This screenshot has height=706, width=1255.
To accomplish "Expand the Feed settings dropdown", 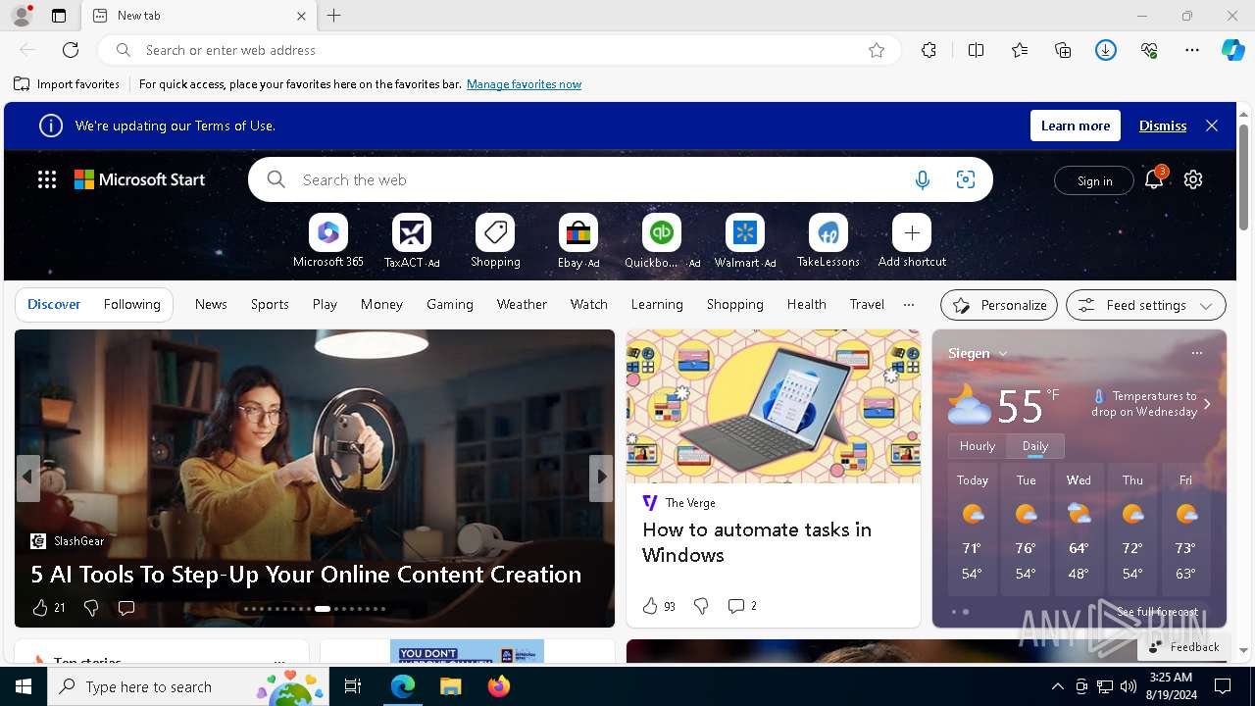I will point(1145,305).
